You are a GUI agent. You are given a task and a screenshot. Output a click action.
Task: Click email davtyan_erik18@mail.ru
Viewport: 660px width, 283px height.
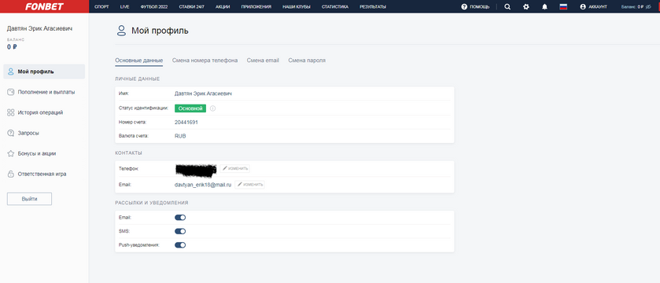pyautogui.click(x=203, y=185)
